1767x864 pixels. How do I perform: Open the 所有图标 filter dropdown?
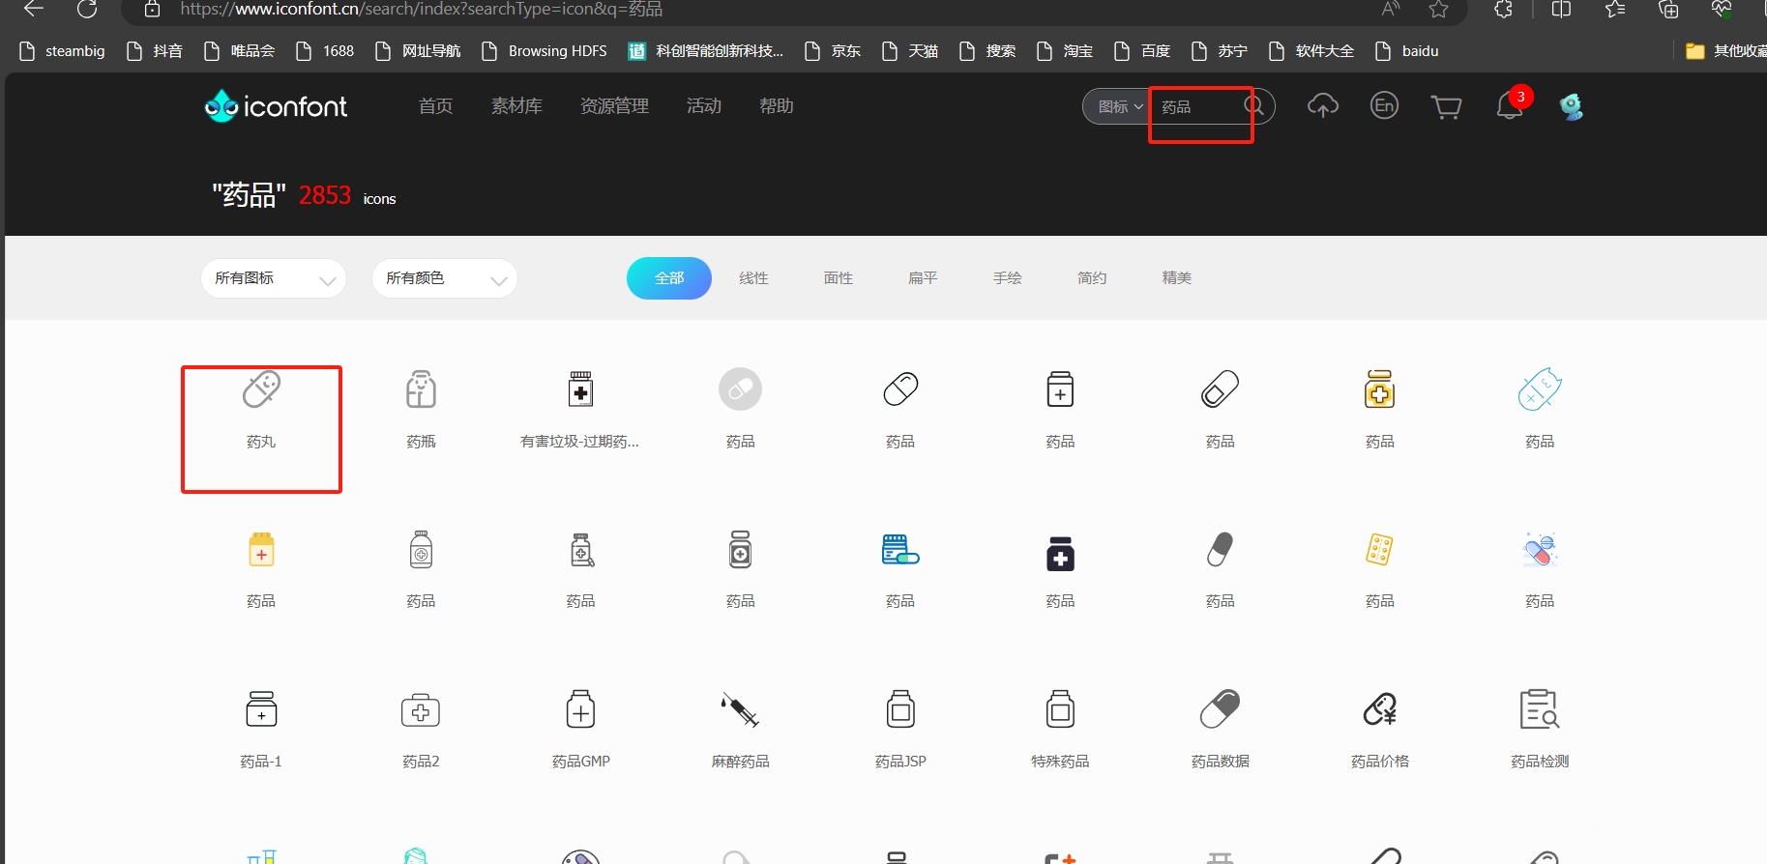(x=274, y=278)
